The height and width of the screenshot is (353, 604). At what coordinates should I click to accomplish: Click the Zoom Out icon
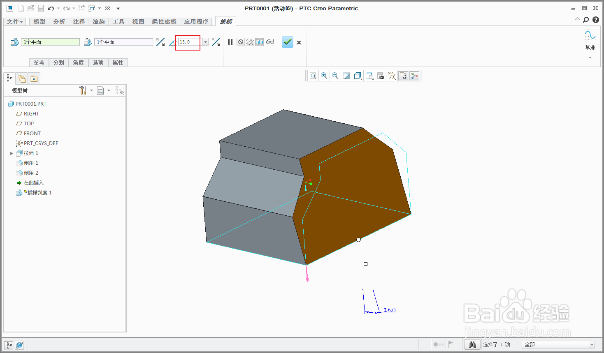point(335,76)
